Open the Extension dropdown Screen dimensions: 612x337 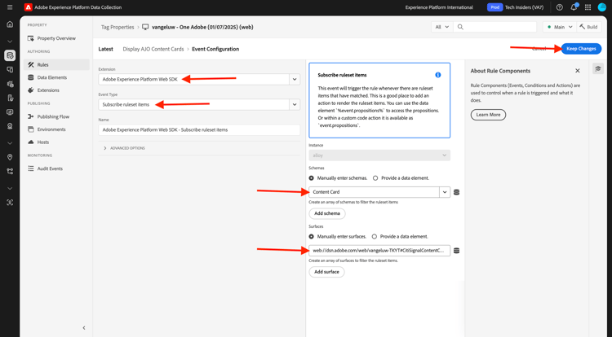tap(295, 80)
